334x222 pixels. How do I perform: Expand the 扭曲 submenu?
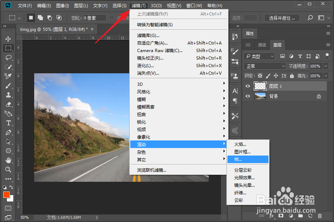[x=179, y=114]
